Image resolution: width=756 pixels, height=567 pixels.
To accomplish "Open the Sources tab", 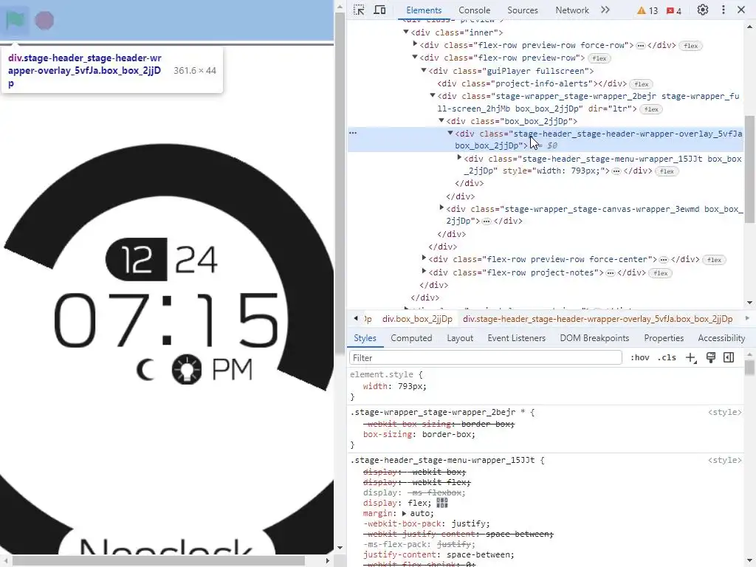I will (x=522, y=10).
